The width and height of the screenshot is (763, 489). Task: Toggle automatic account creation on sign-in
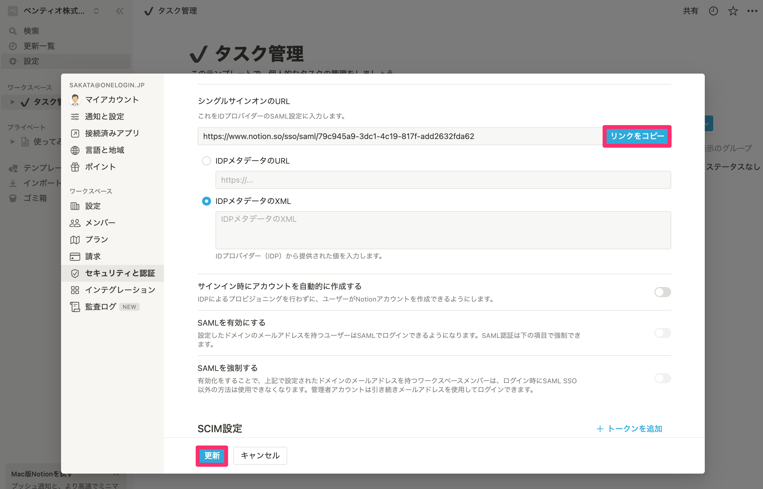click(x=663, y=292)
